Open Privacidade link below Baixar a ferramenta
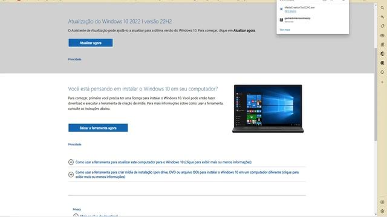387x217 pixels. [x=74, y=145]
